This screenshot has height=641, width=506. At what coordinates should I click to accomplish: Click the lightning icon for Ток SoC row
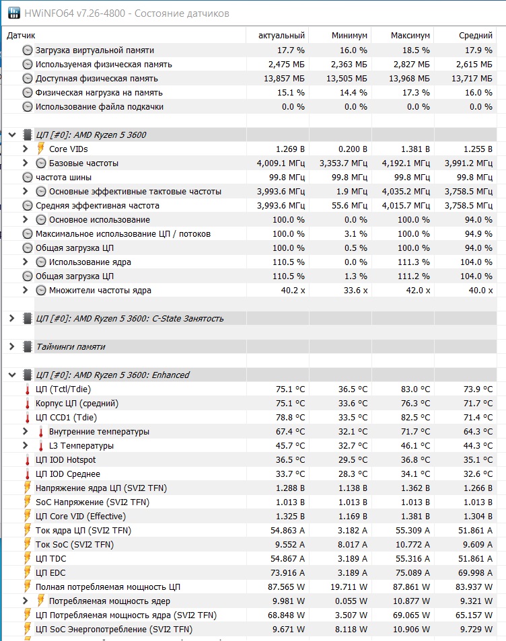pos(28,544)
